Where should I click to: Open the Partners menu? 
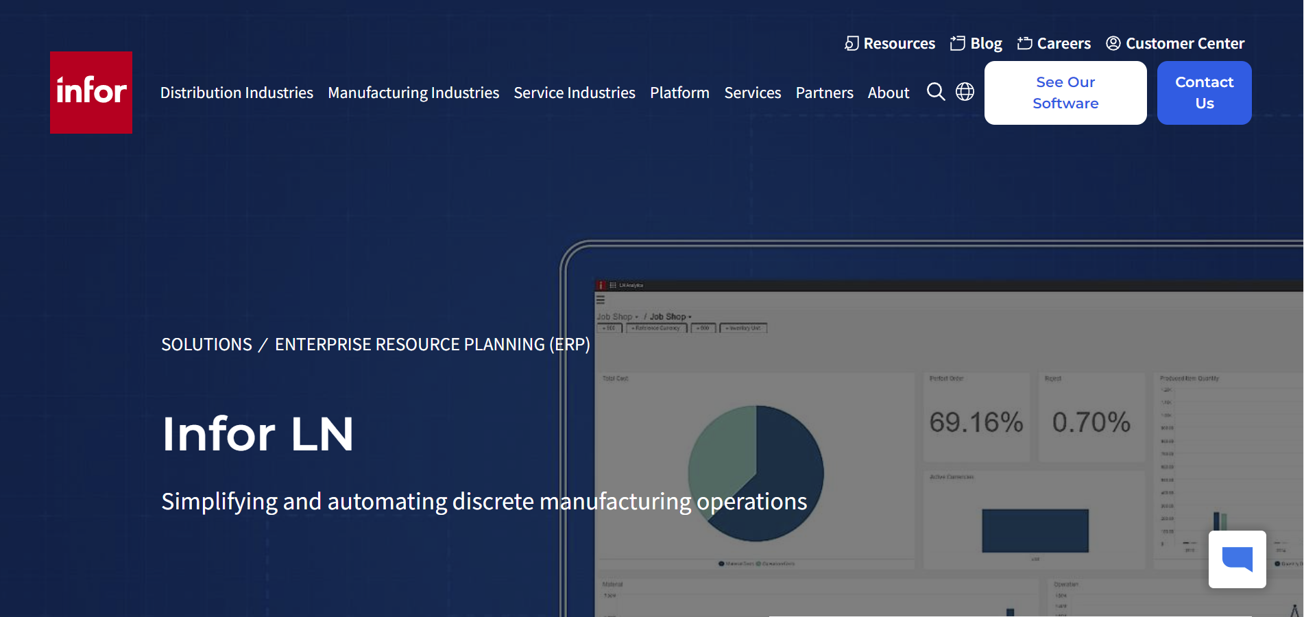pos(825,93)
